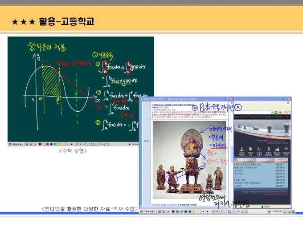Click the 디지털클래스 logo button on the history toolbar

pyautogui.click(x=147, y=211)
